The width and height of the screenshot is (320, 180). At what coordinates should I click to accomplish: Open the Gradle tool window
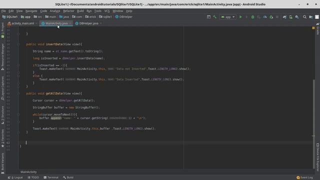pos(318,29)
